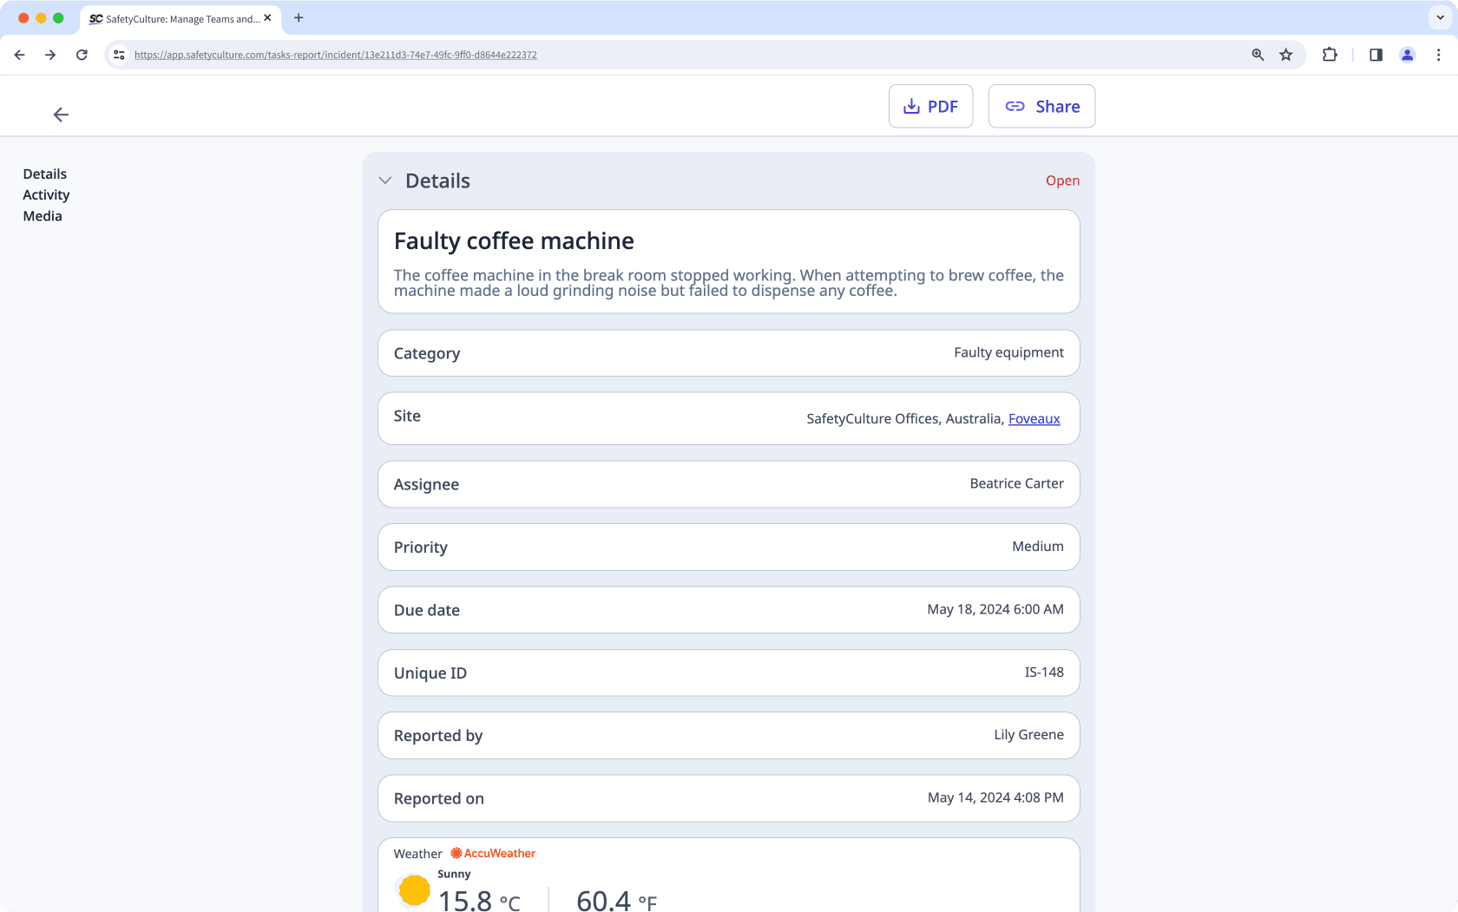Open the Foveaux site link

(1034, 418)
